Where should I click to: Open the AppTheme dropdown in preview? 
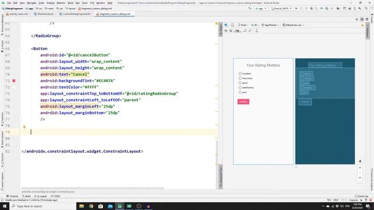(270, 25)
